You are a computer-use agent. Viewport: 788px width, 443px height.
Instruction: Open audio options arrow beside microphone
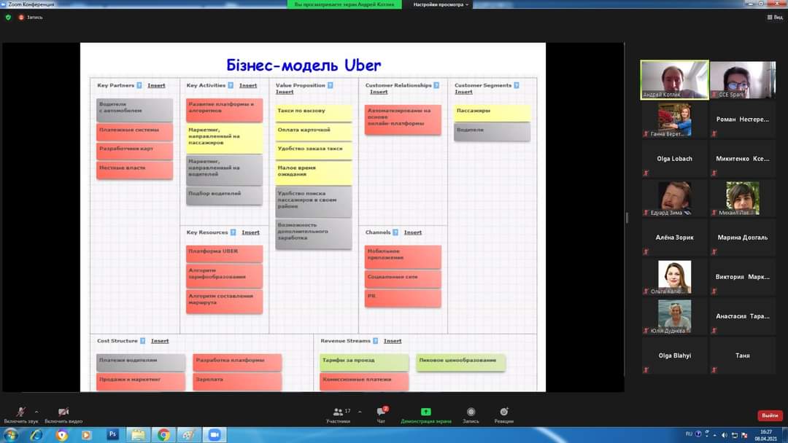pos(36,412)
